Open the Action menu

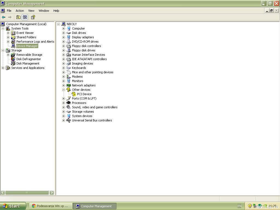20,11
